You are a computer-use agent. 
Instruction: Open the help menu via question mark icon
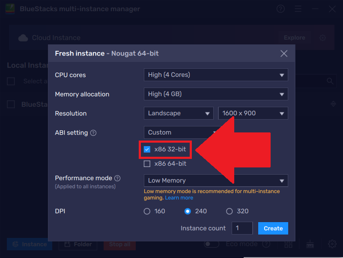click(280, 9)
